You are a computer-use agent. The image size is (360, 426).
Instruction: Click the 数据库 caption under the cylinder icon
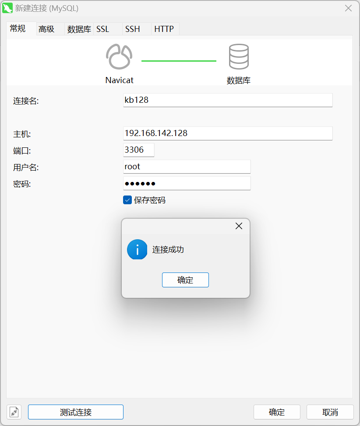pos(239,80)
